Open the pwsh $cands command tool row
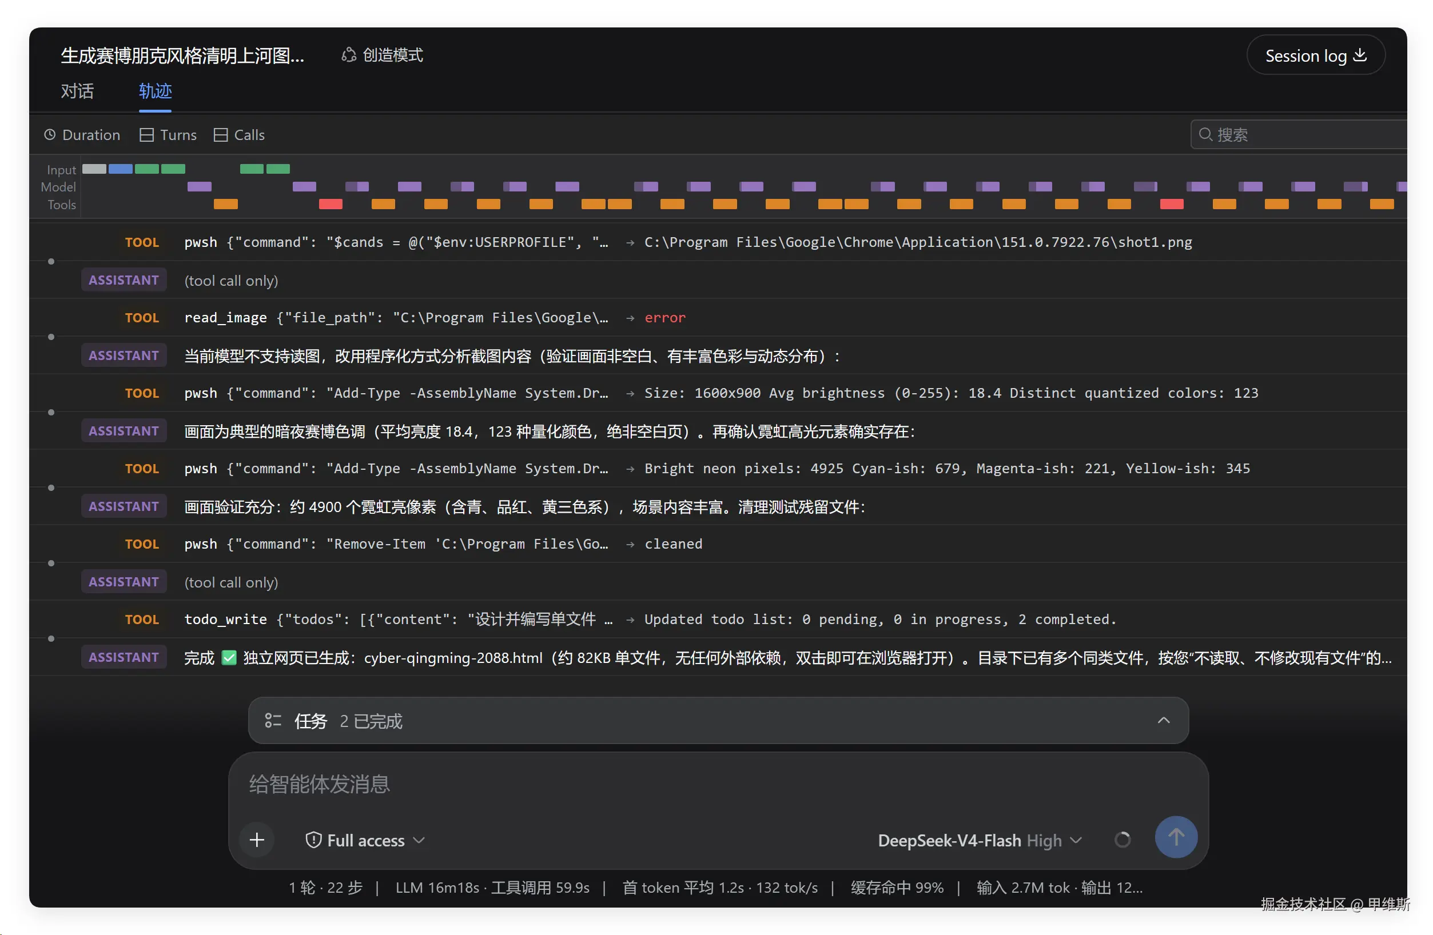This screenshot has height=935, width=1433. [718, 242]
